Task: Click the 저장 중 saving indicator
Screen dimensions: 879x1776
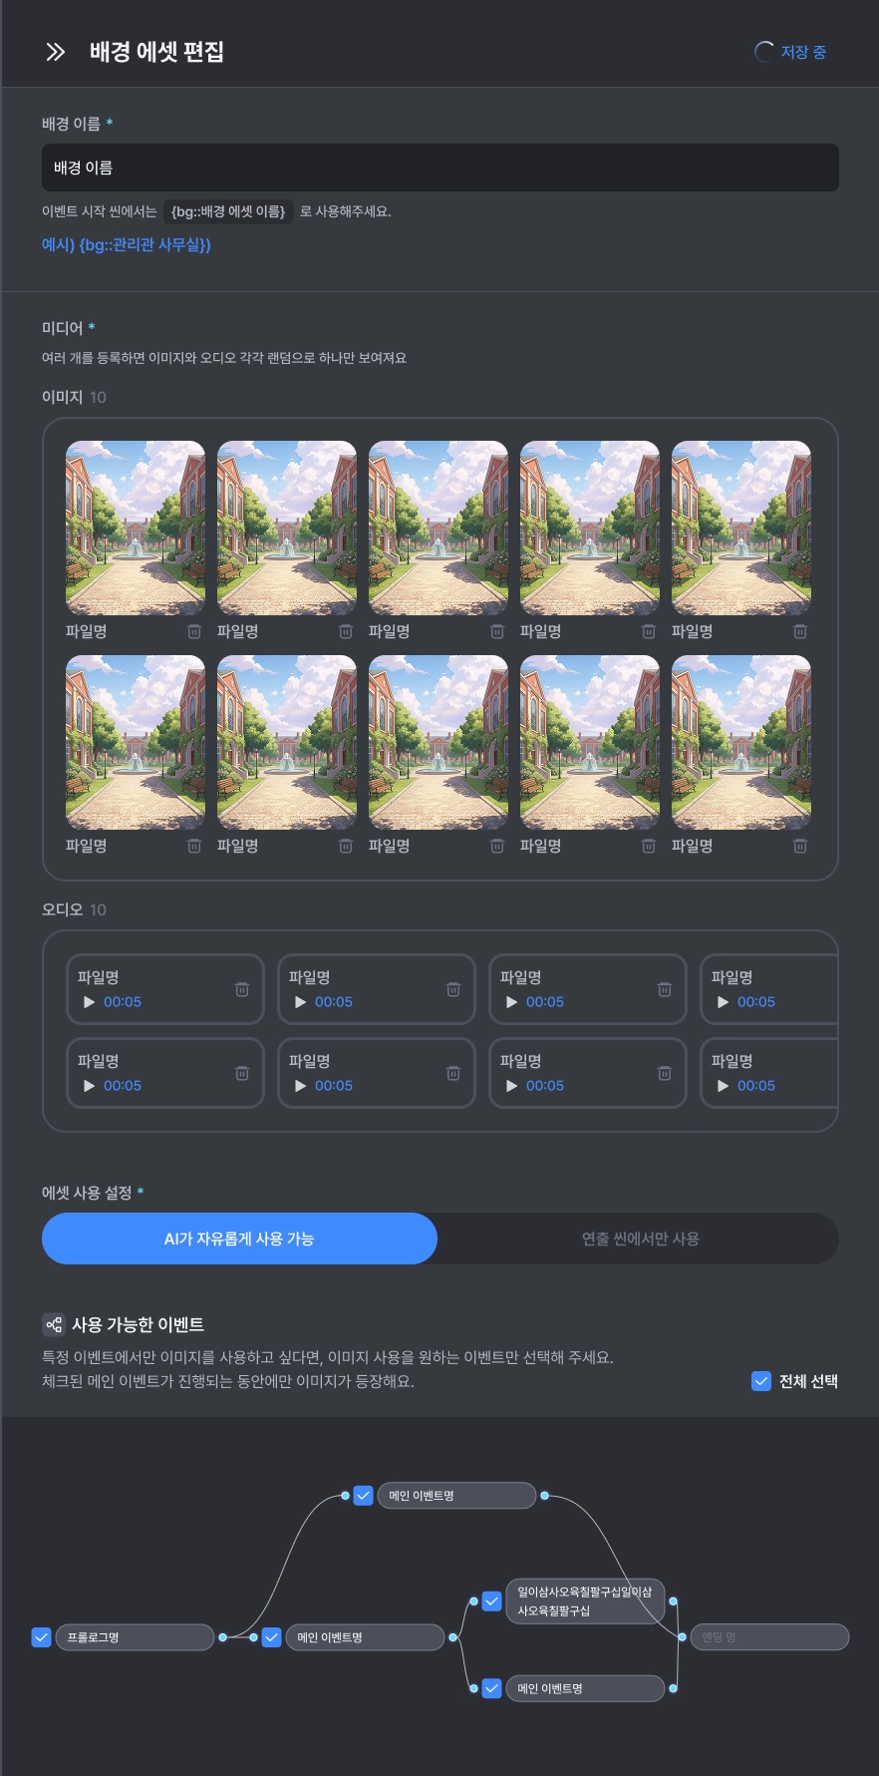Action: [x=790, y=52]
